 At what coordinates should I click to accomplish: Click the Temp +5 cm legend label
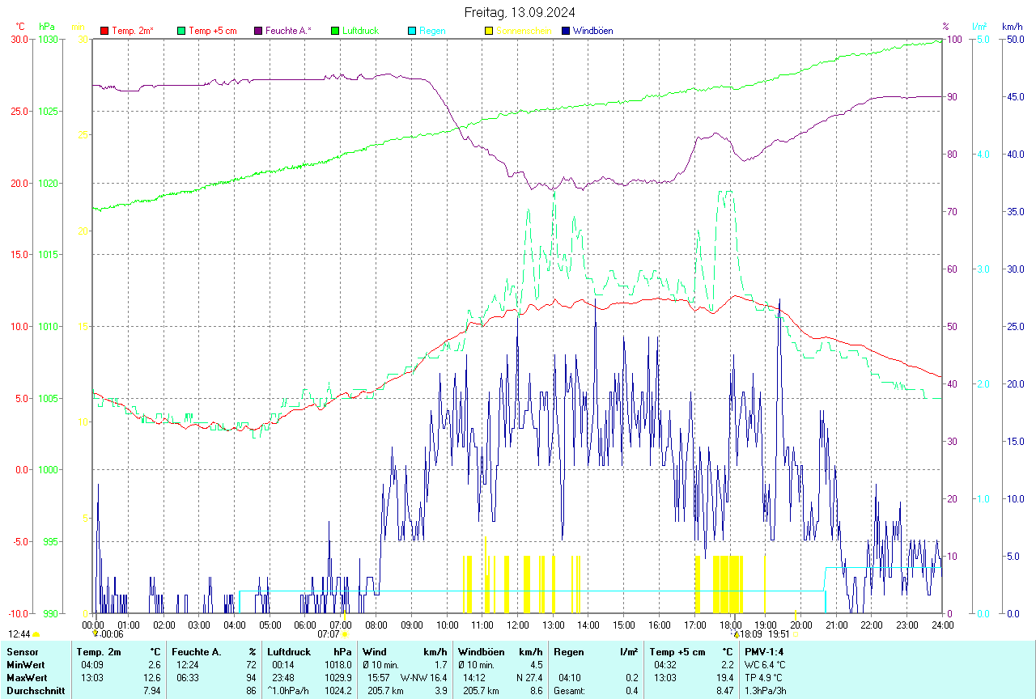[213, 31]
